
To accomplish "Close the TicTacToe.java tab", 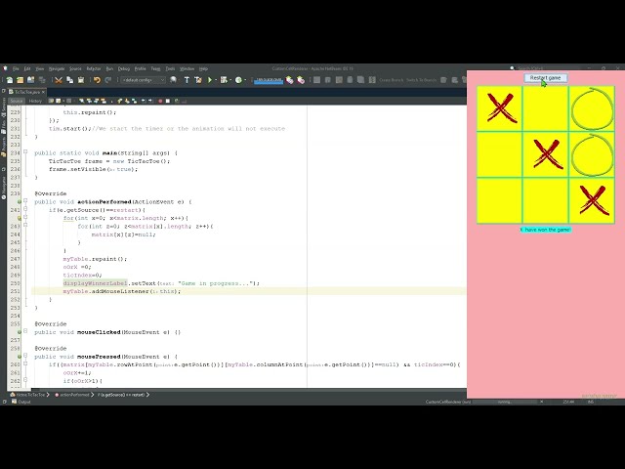I will point(43,92).
